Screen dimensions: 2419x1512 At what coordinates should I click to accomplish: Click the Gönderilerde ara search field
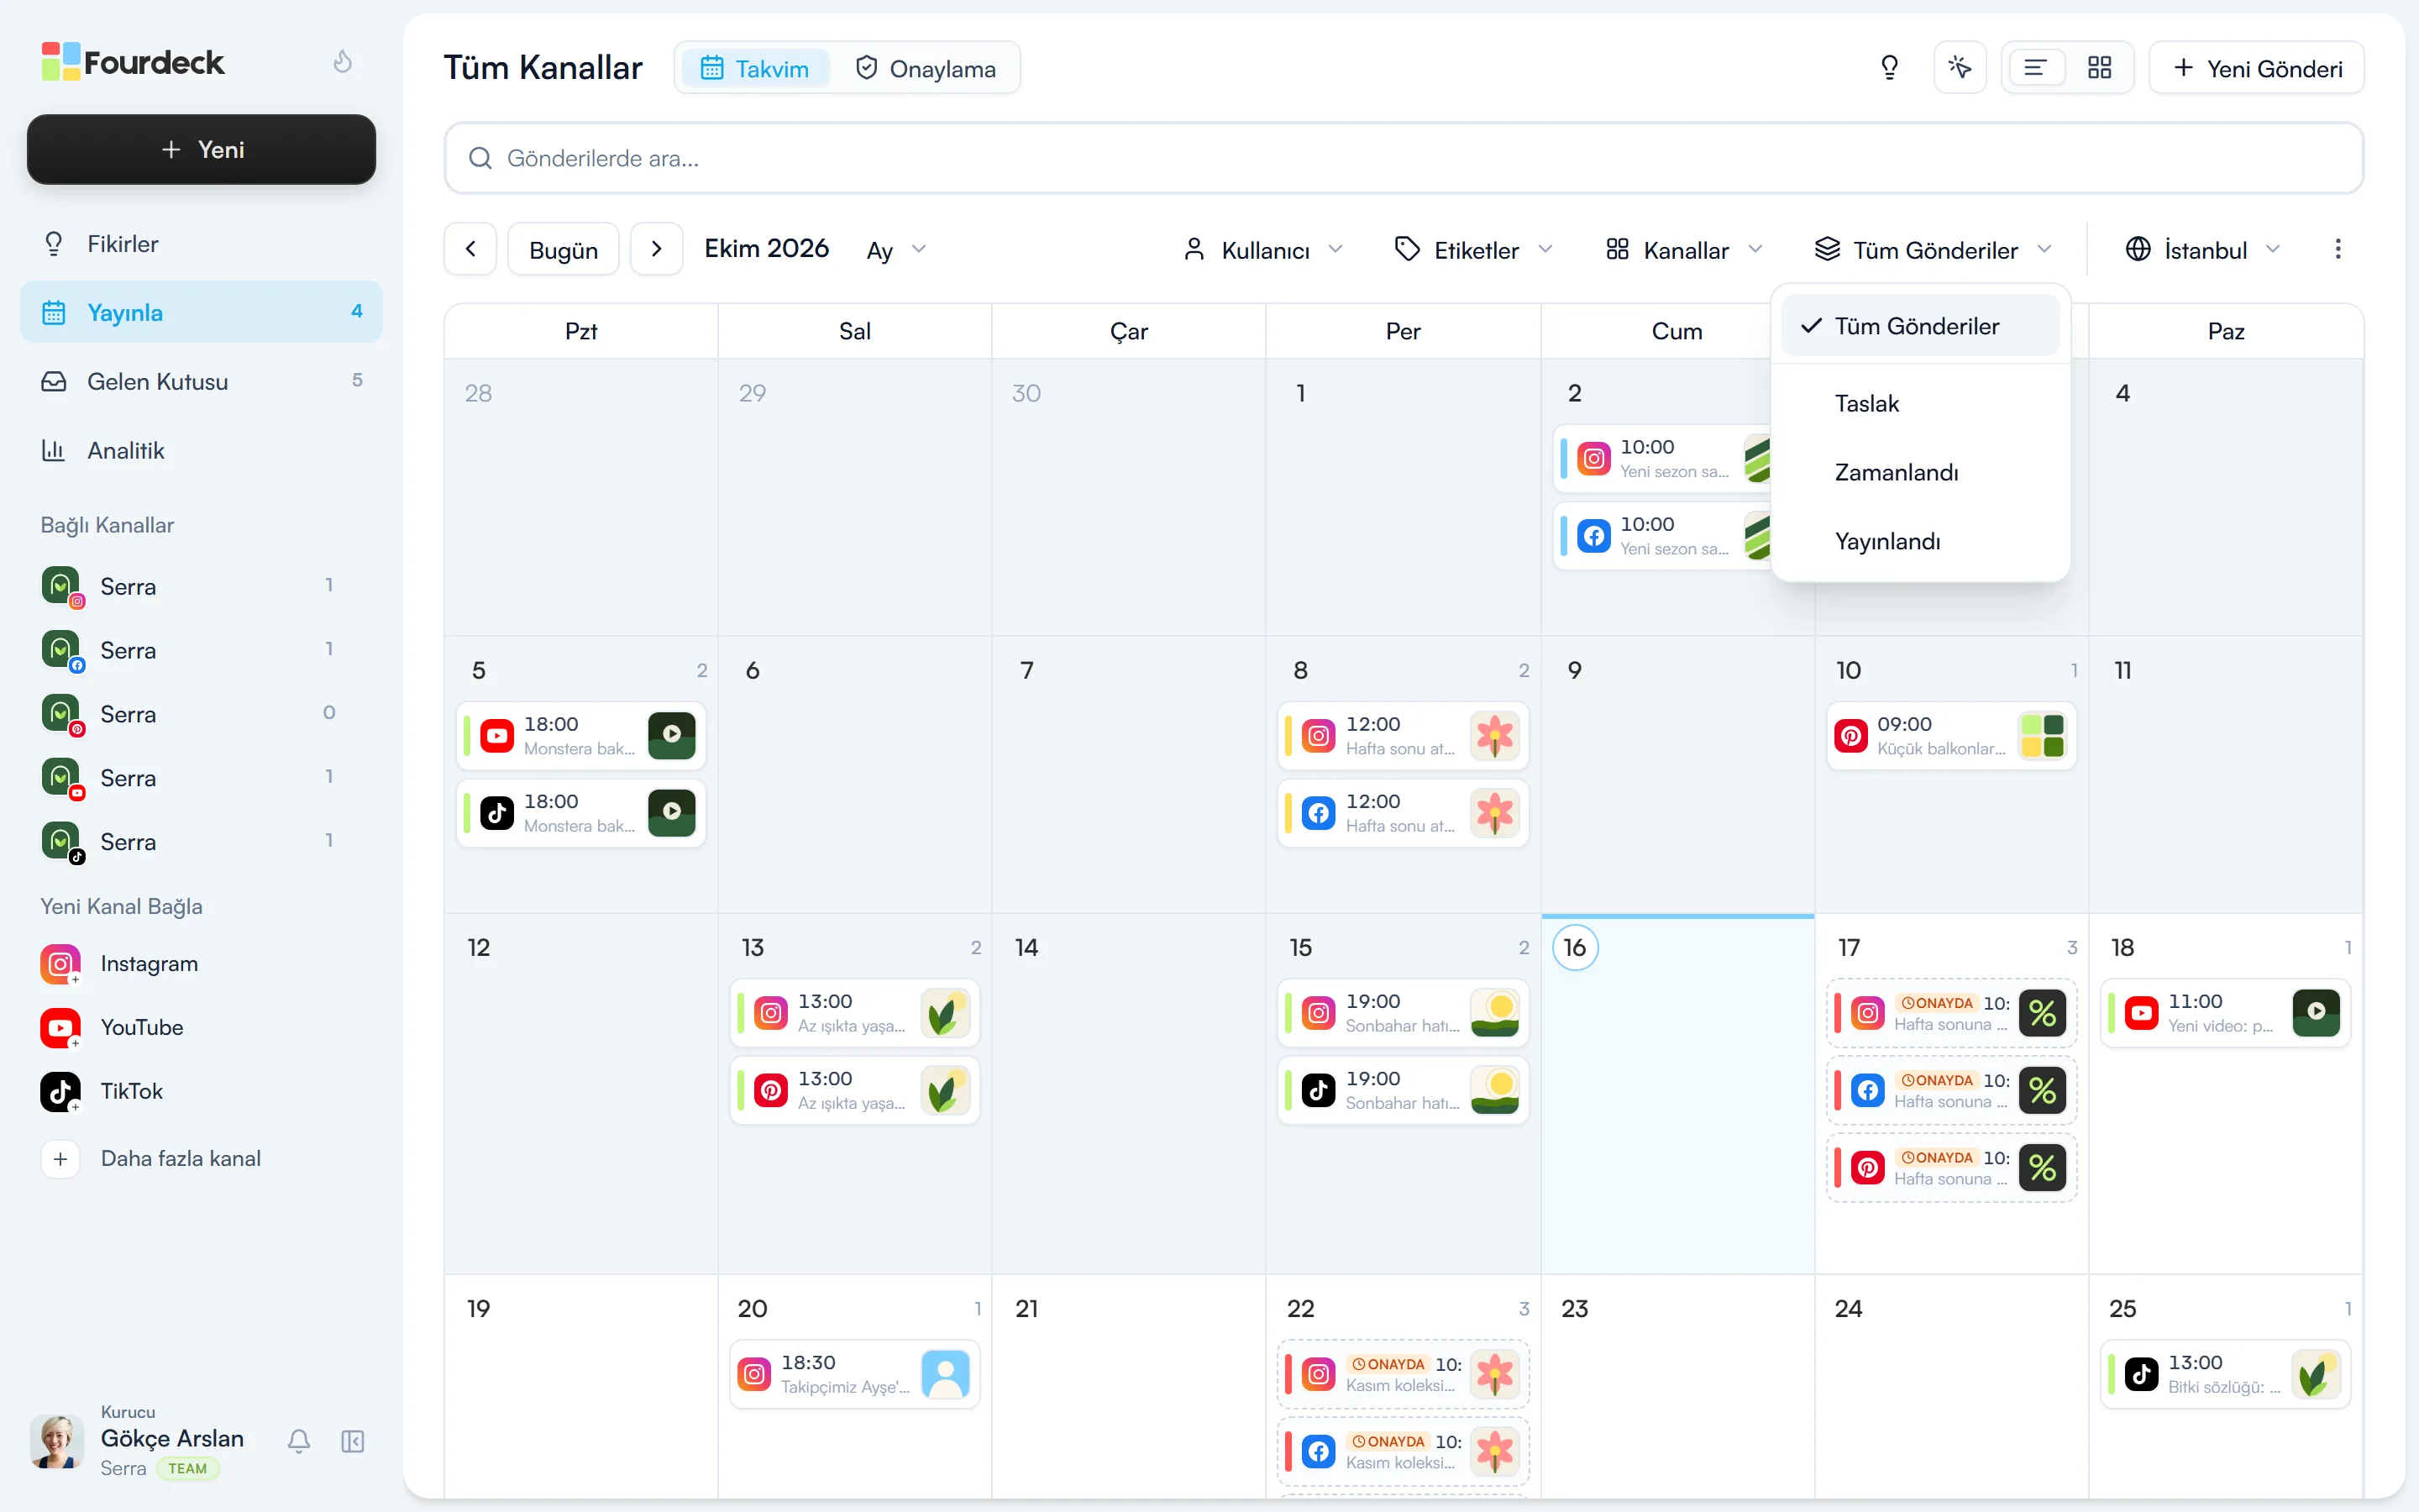click(x=1404, y=158)
